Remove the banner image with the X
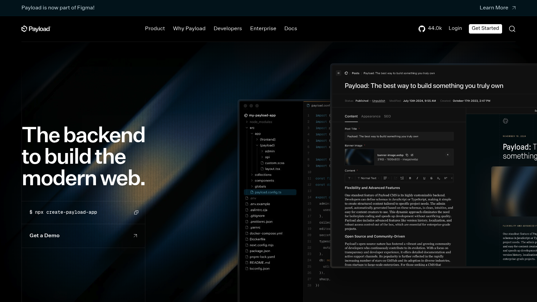Screen dimensions: 537x302 (447, 155)
